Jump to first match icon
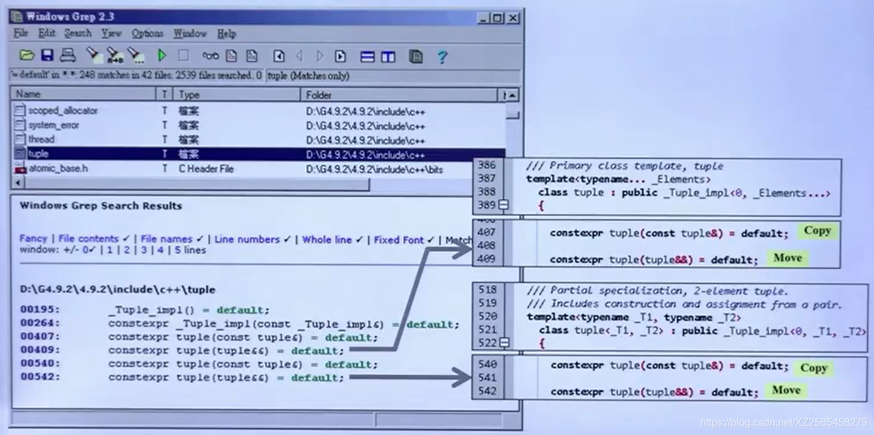This screenshot has width=874, height=435. coord(279,57)
